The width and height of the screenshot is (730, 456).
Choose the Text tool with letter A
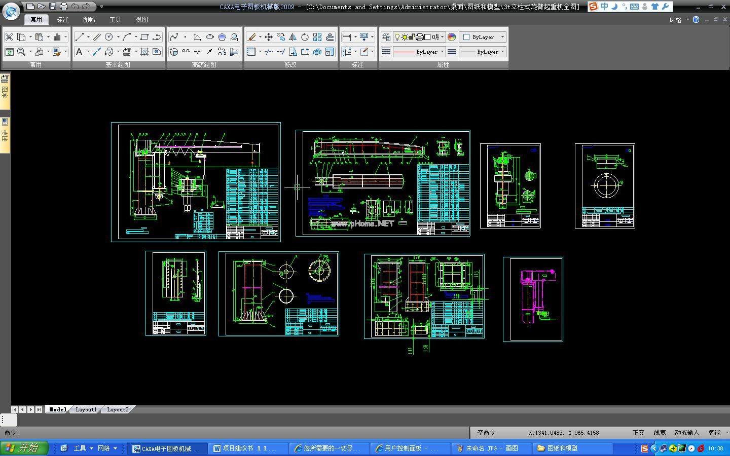point(79,52)
